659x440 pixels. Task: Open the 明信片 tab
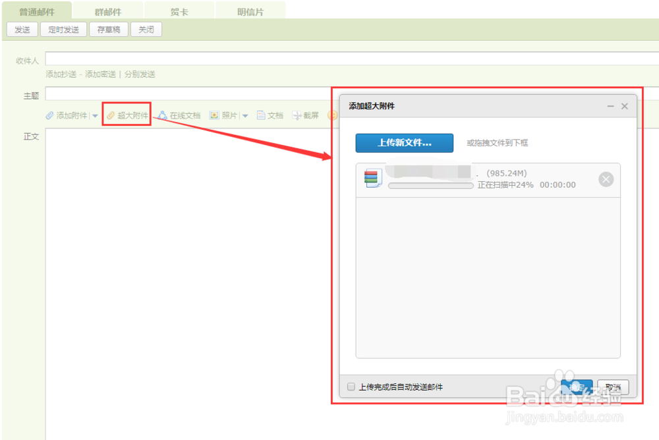tap(250, 11)
